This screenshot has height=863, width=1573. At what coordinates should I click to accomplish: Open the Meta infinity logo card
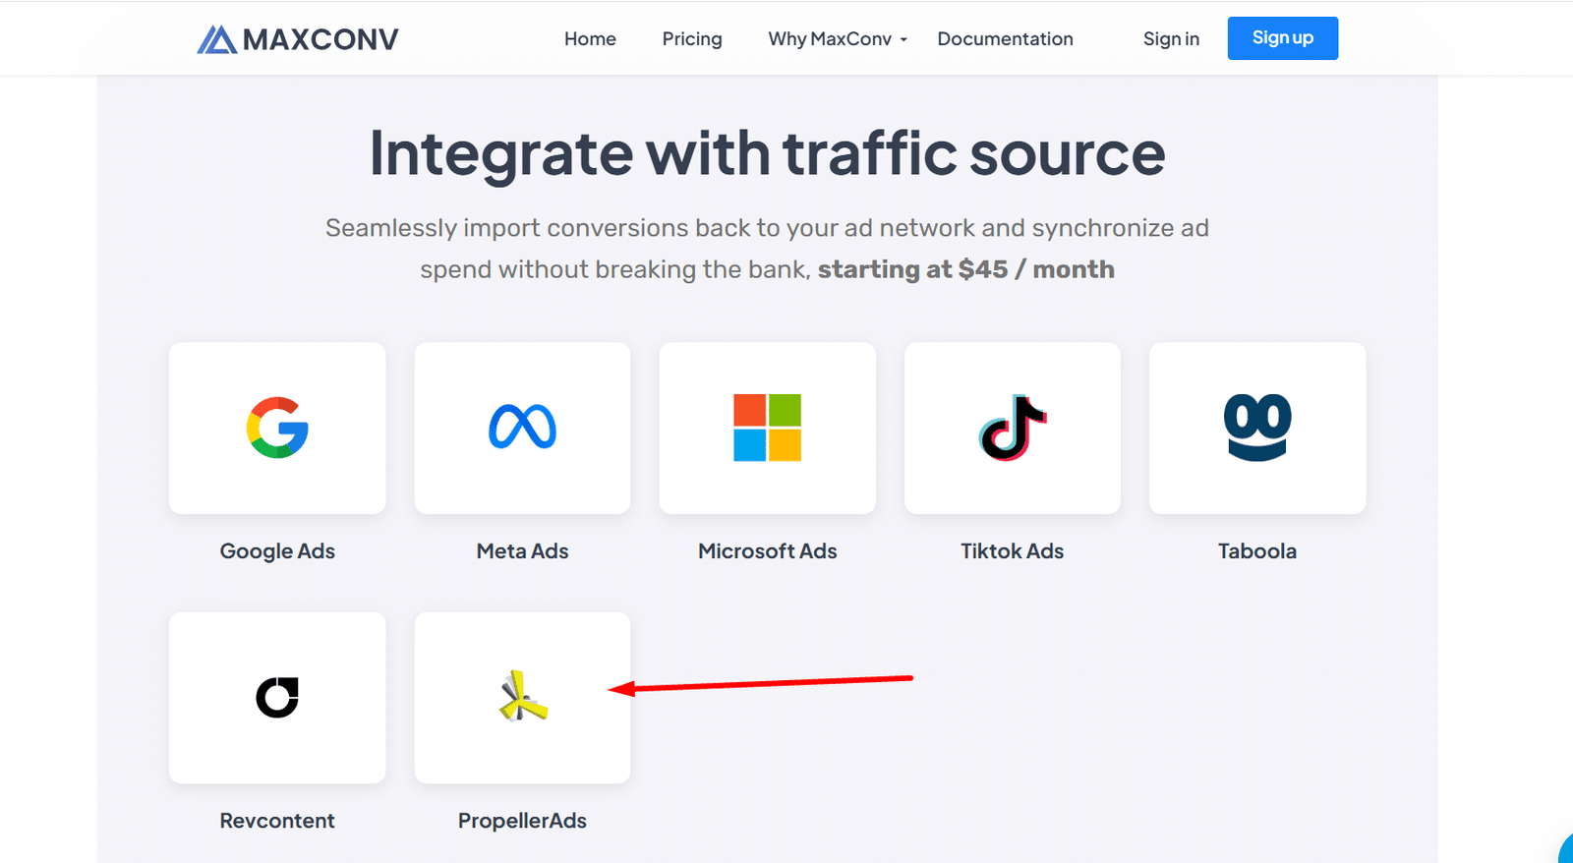(x=522, y=428)
